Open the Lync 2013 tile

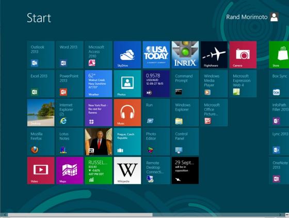[x=279, y=142]
